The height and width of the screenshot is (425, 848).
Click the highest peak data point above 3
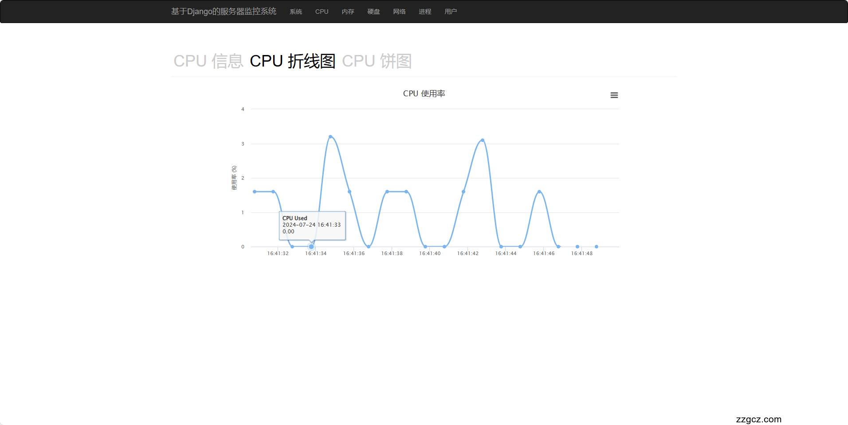[330, 137]
